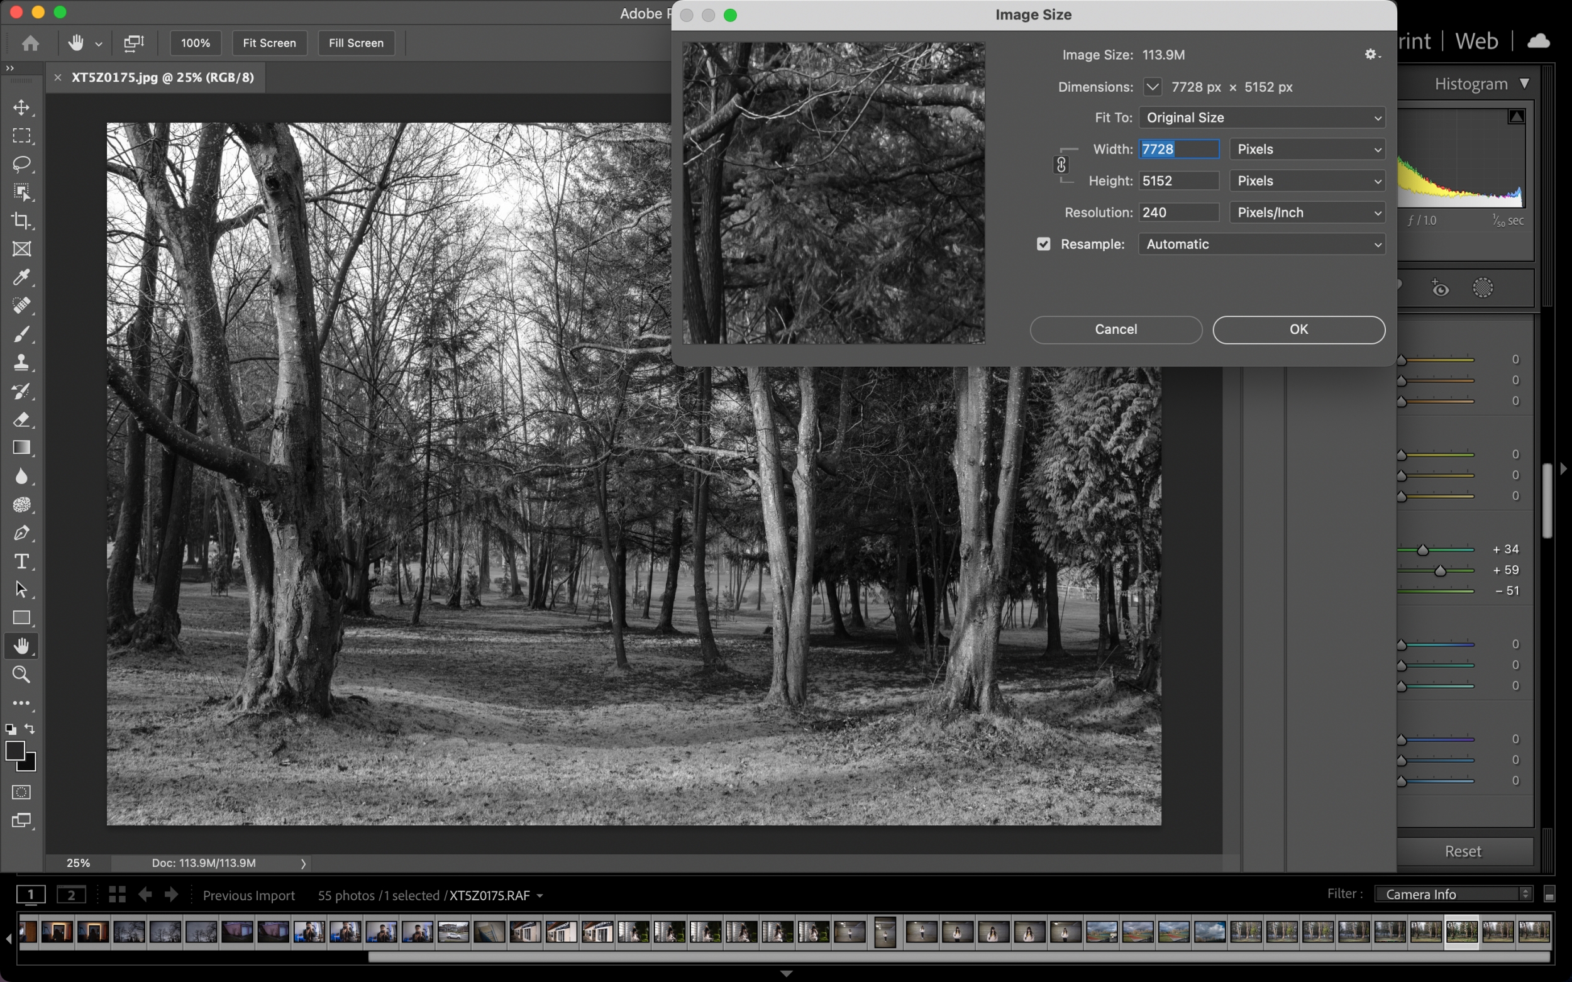Click the Width input field
The width and height of the screenshot is (1572, 982).
point(1178,148)
